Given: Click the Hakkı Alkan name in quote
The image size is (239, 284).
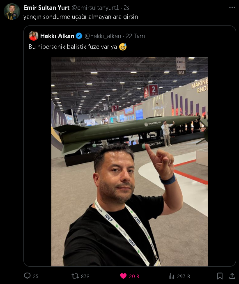Looking at the screenshot, I should [57, 36].
